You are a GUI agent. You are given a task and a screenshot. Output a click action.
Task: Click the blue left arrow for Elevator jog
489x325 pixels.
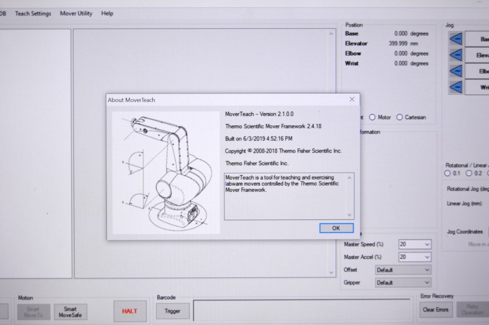tap(455, 55)
